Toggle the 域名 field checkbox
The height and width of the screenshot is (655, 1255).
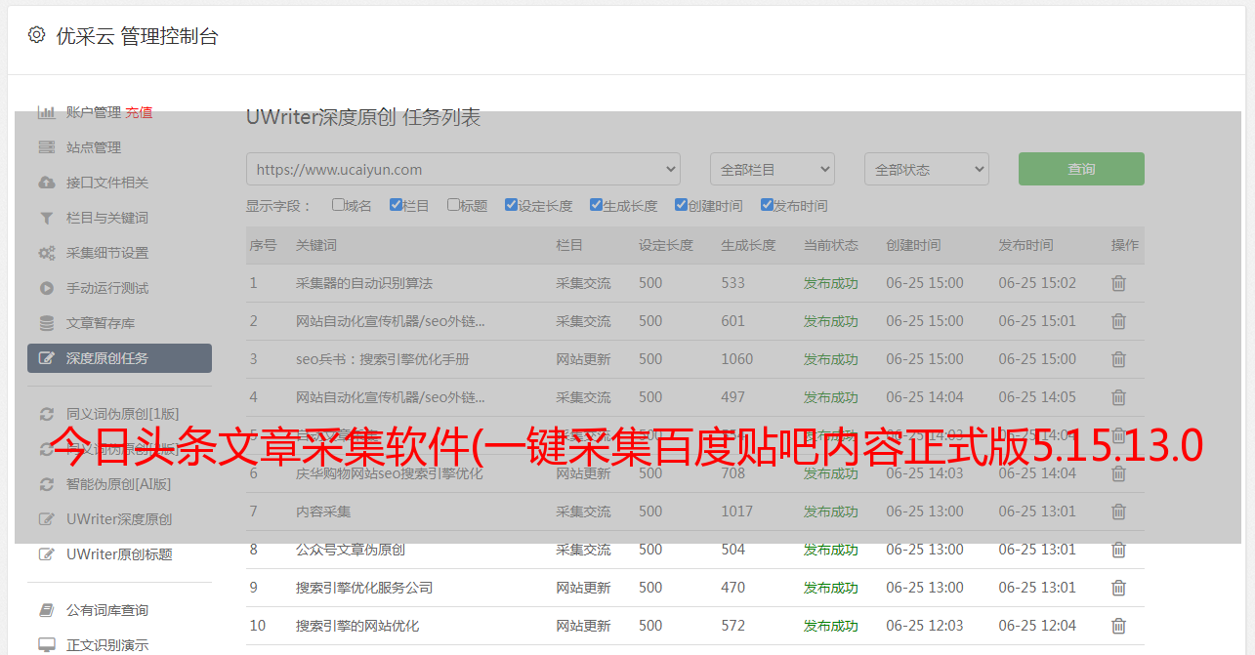tap(338, 205)
